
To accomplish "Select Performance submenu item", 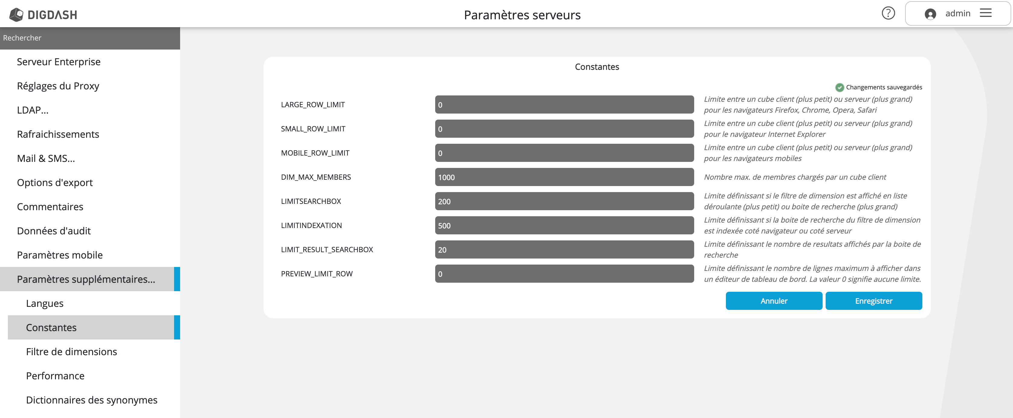I will coord(55,375).
